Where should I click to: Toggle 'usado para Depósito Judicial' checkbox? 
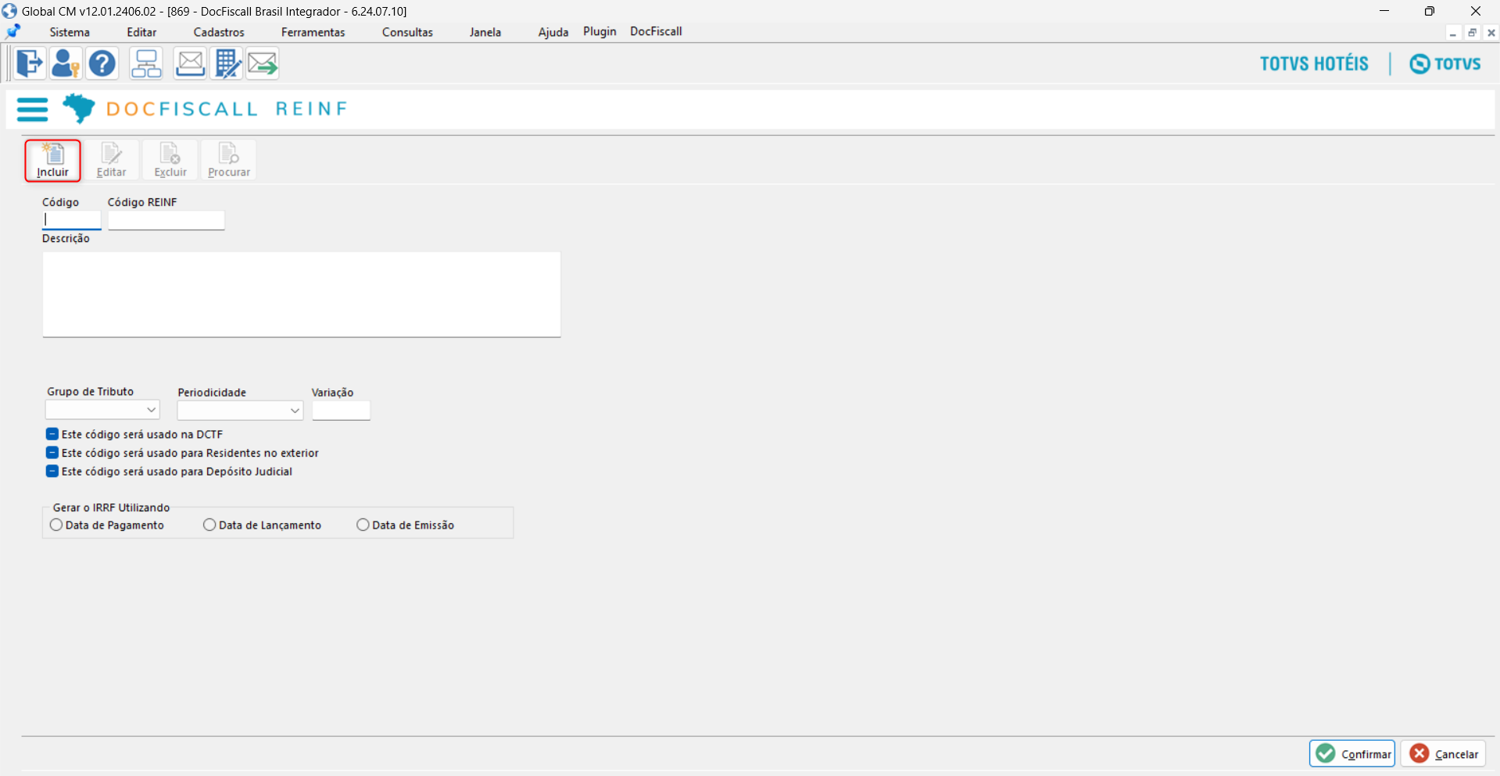(52, 472)
